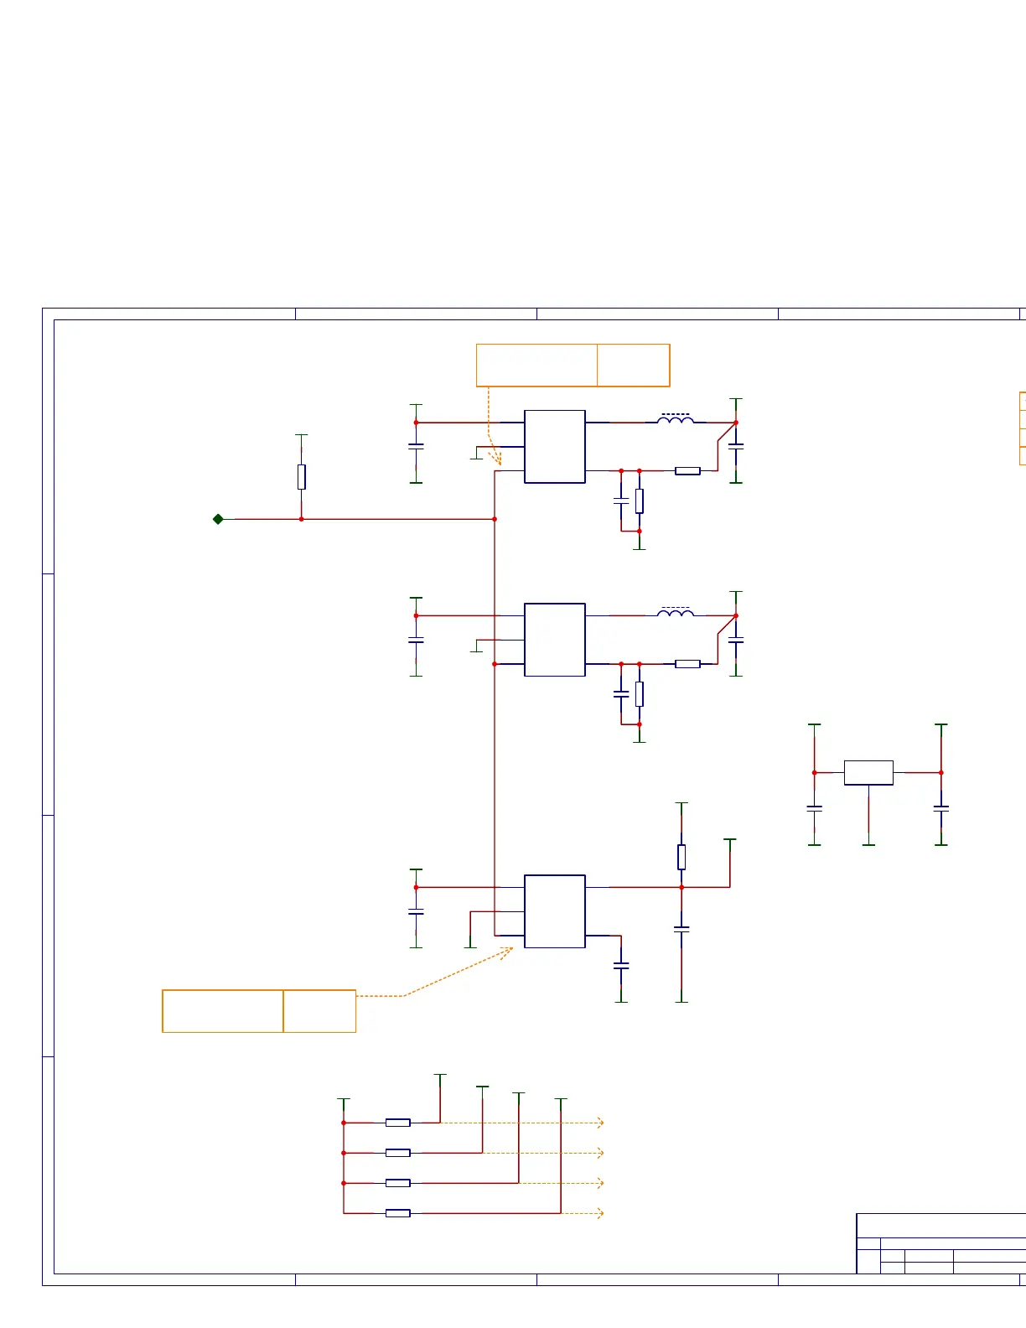Select the orange annotation box above the top IC

573,365
